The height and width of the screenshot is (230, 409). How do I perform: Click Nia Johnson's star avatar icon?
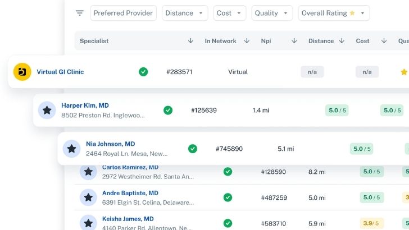(x=72, y=149)
